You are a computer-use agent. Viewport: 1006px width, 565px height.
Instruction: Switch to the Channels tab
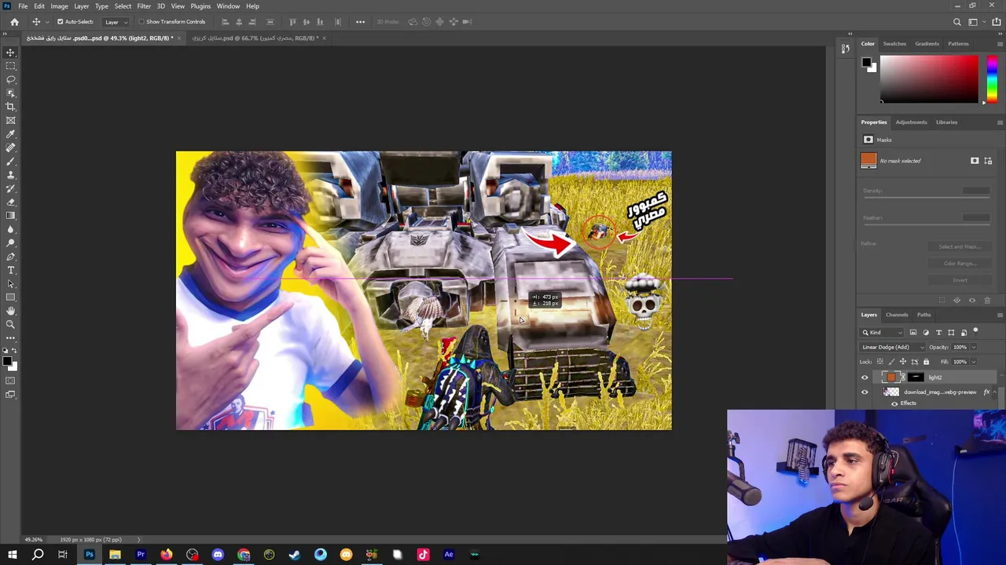(897, 315)
